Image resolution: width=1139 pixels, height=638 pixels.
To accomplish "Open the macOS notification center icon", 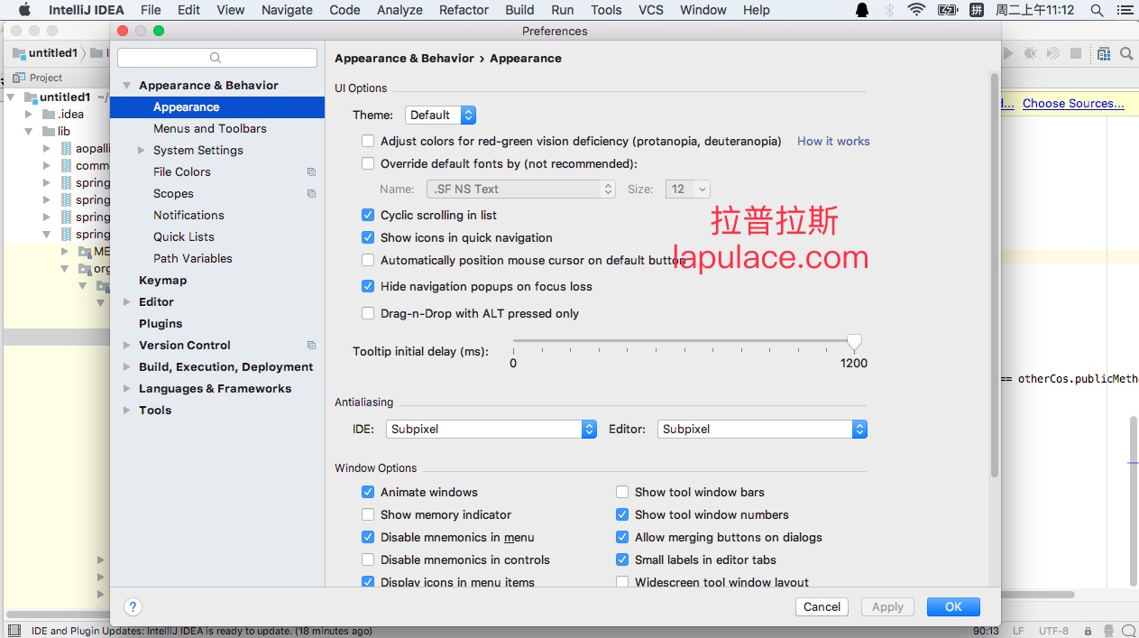I will pyautogui.click(x=1124, y=10).
